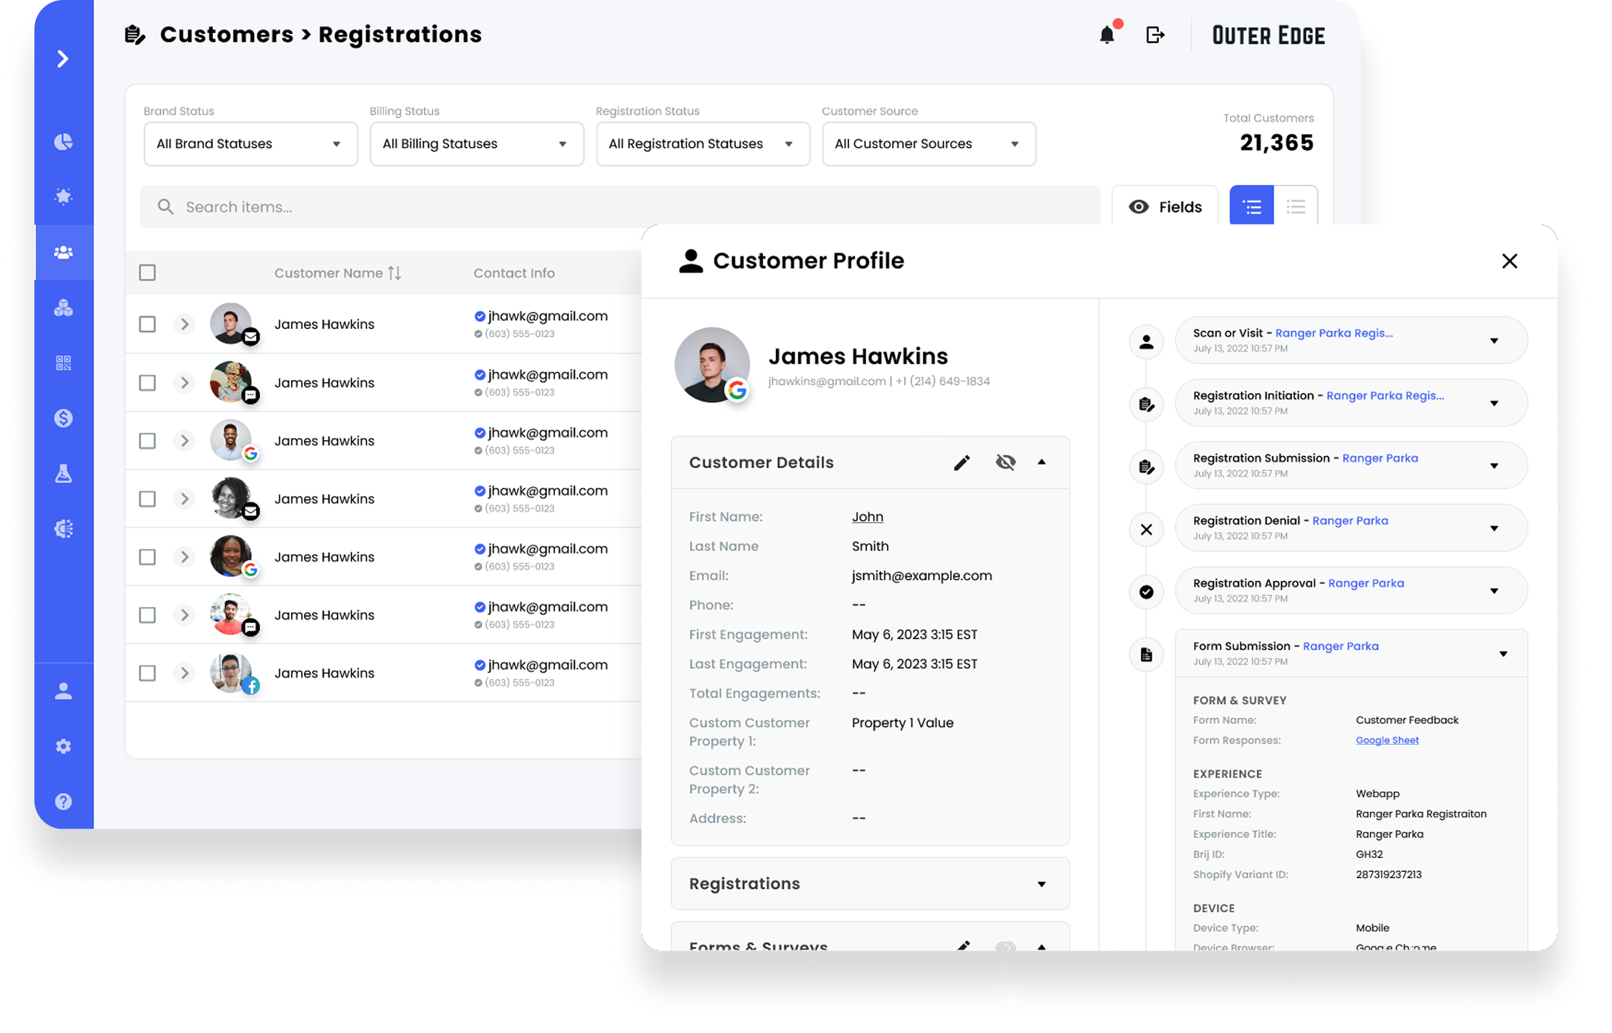Expand the sidebar with the top arrow
The height and width of the screenshot is (1033, 1612).
click(64, 59)
